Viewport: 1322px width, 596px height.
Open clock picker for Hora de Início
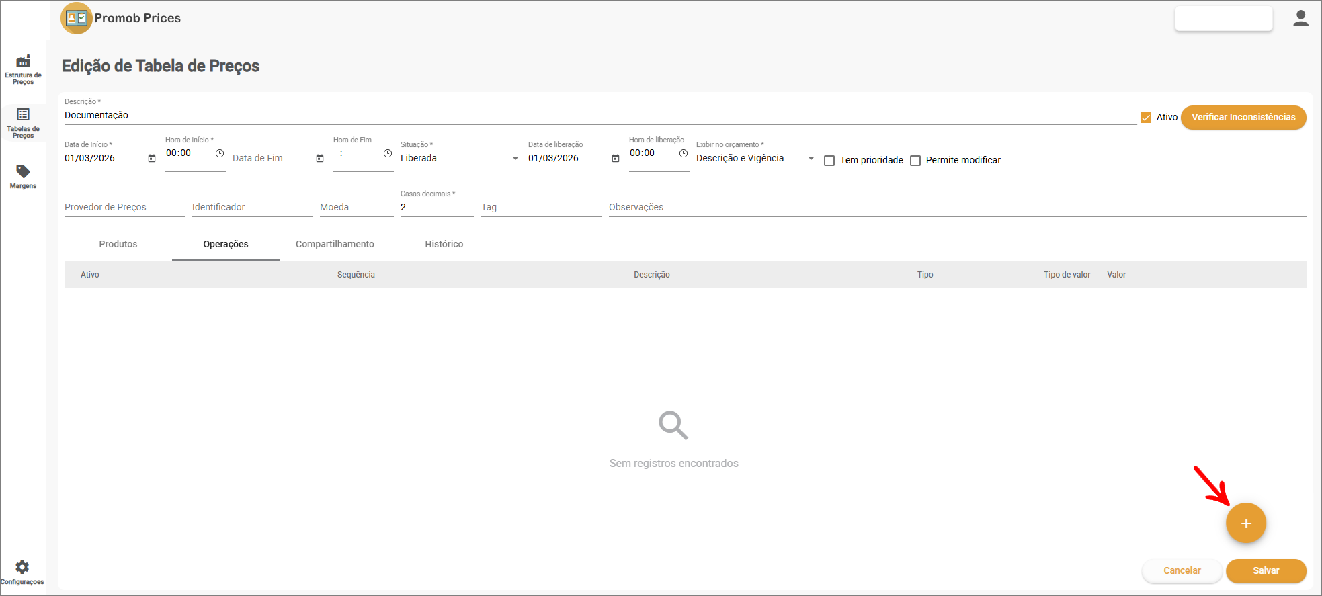click(220, 153)
